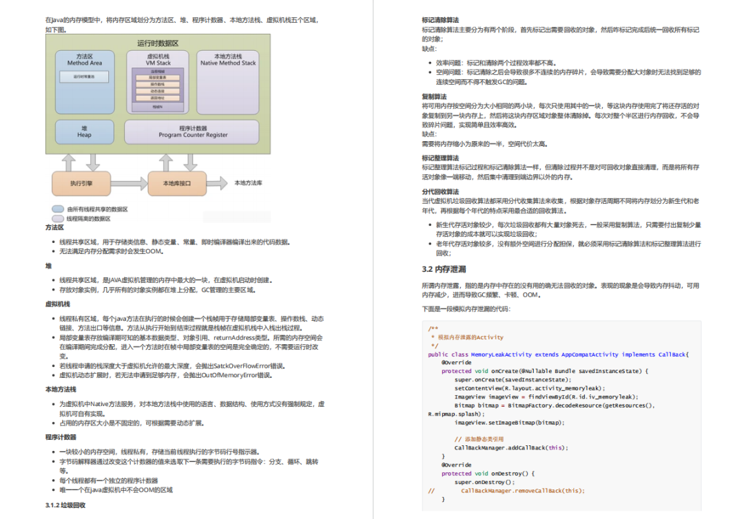Screen dimensions: 744x519
Task: Click bullet 为虚拟机中Native方法服务
Action: tap(192, 409)
